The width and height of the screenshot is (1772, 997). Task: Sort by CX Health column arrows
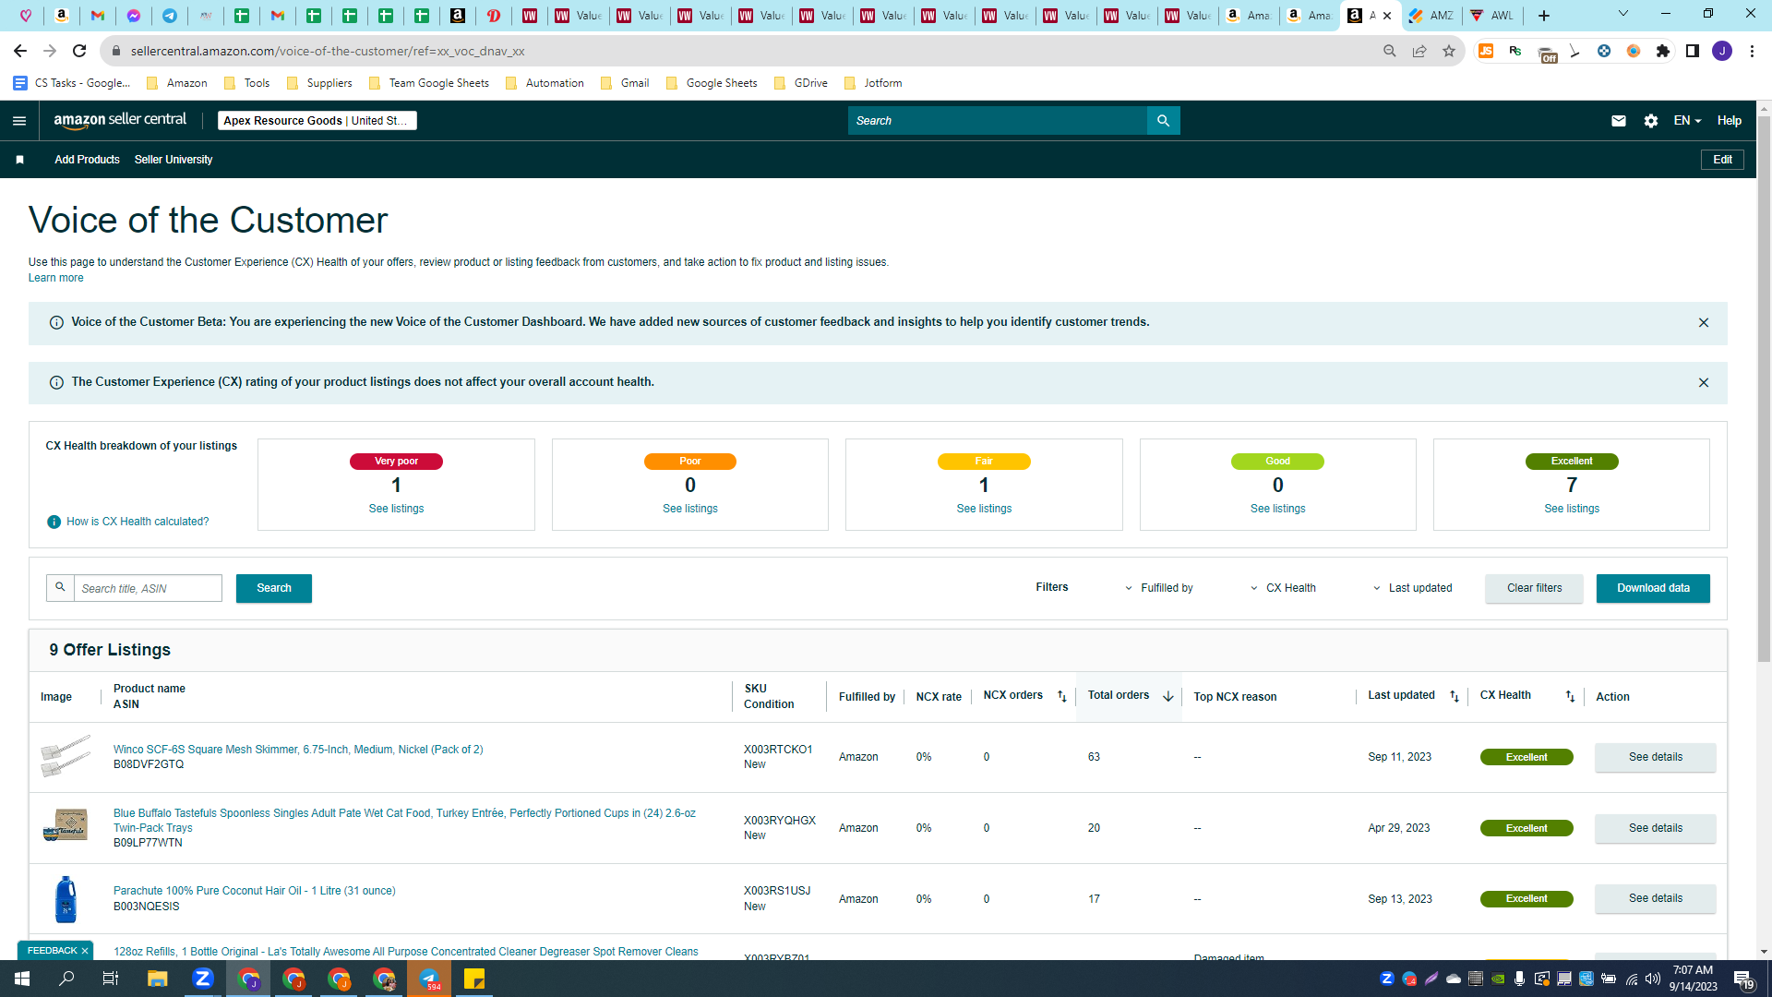1570,697
